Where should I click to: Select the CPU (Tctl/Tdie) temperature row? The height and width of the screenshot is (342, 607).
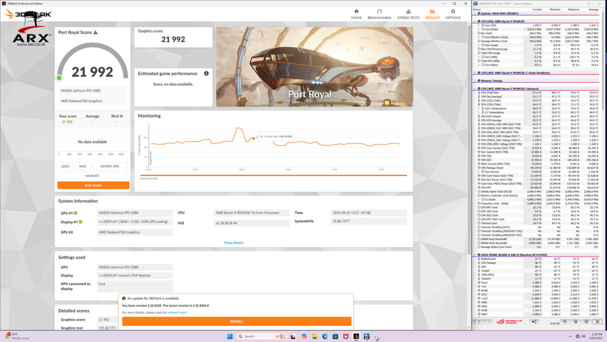(x=538, y=93)
